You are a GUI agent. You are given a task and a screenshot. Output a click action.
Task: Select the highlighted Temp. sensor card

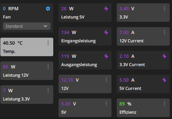point(27,47)
